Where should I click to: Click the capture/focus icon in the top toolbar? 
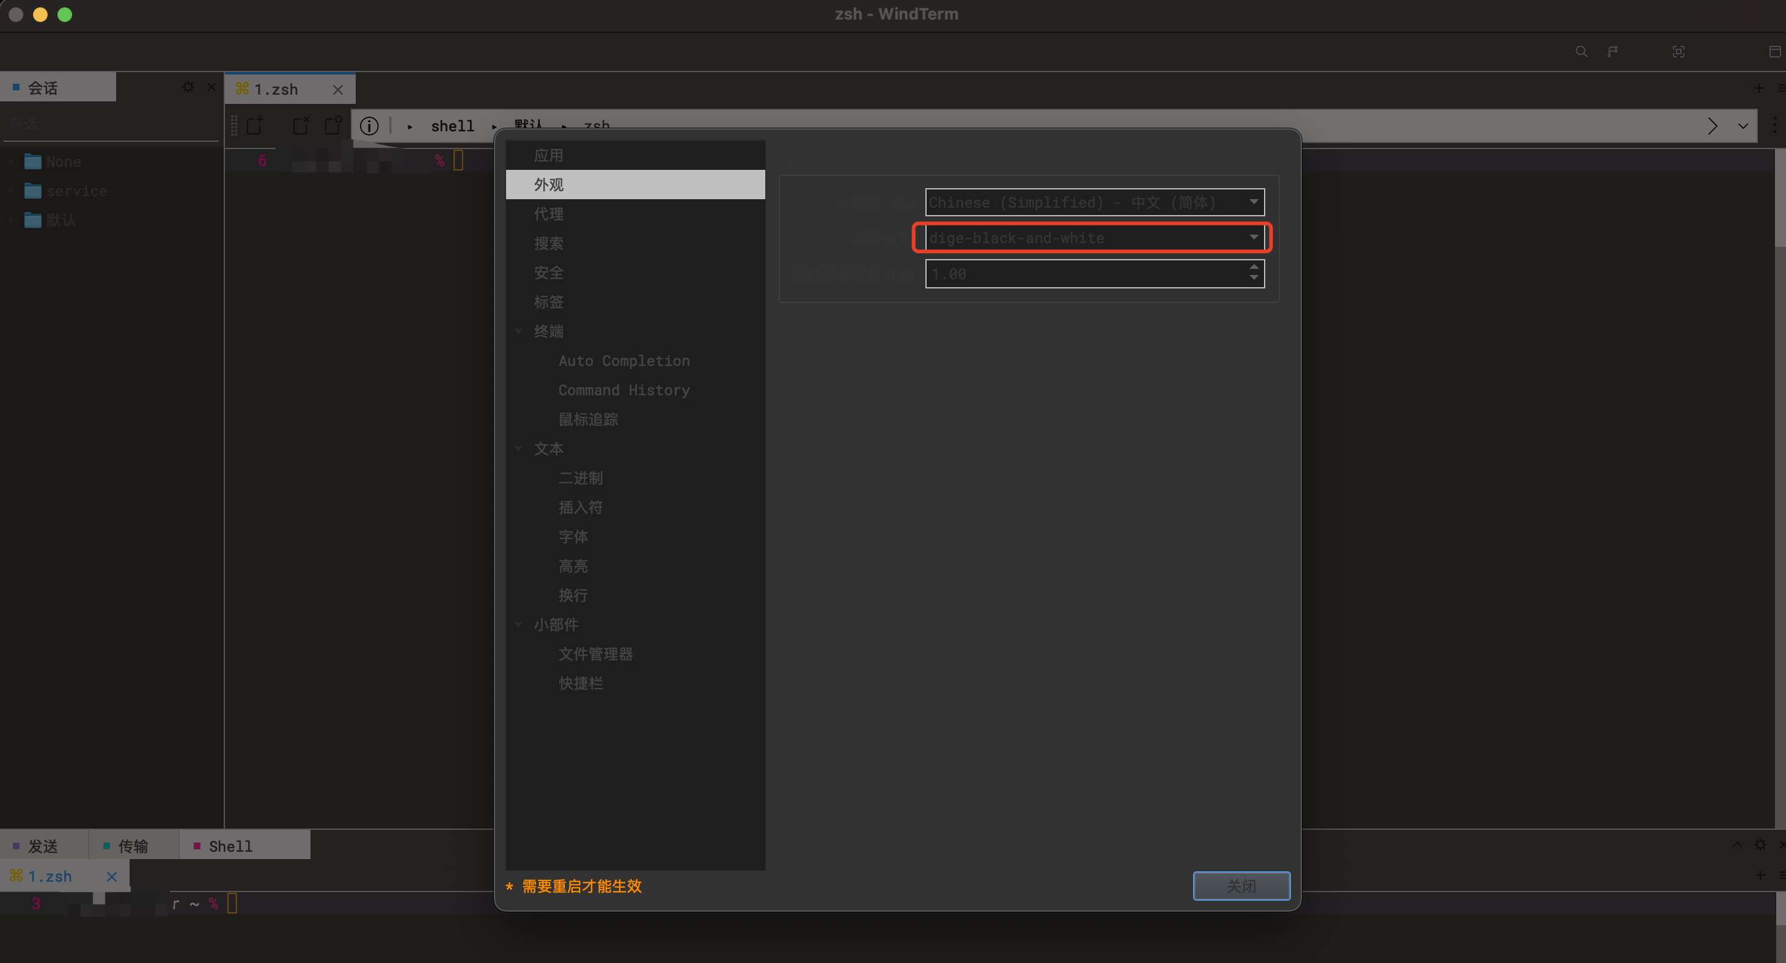(x=1678, y=51)
